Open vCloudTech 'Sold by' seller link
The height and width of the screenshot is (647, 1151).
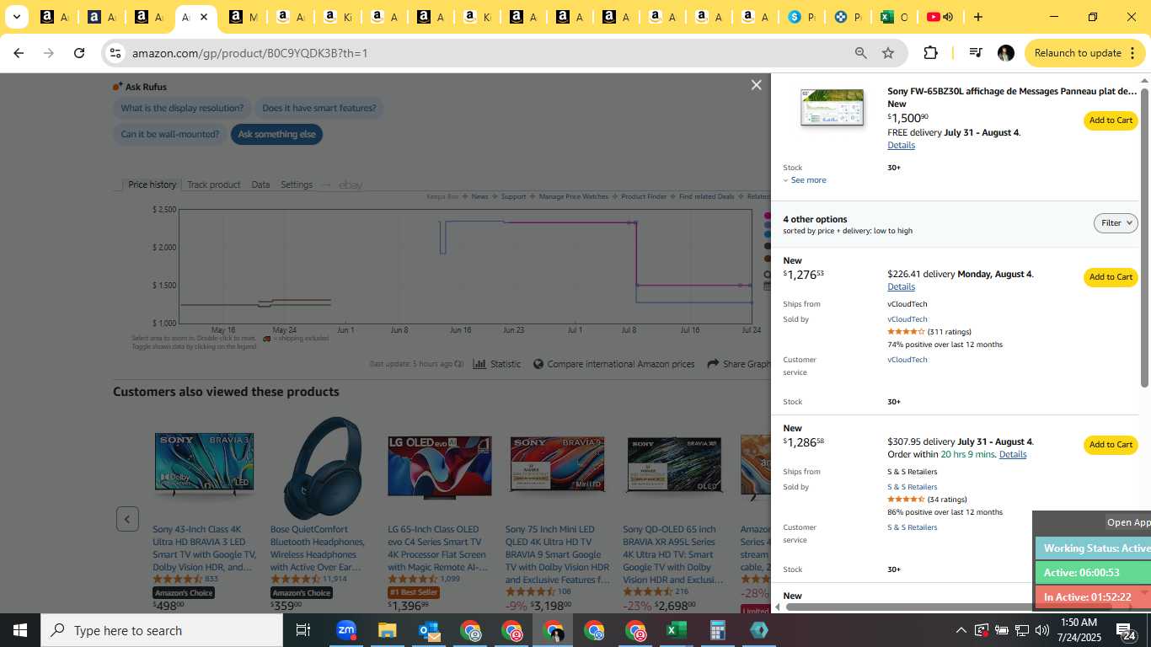coord(907,319)
